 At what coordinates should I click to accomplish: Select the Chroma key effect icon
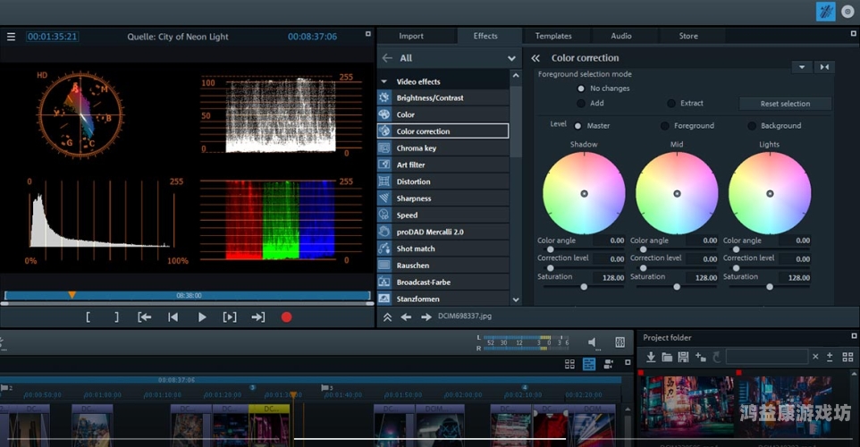tap(384, 148)
